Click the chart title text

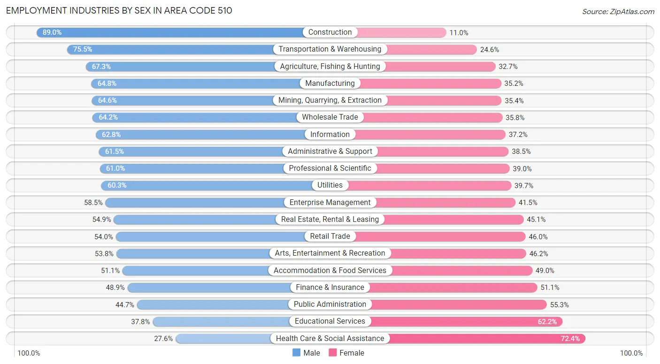(x=119, y=11)
